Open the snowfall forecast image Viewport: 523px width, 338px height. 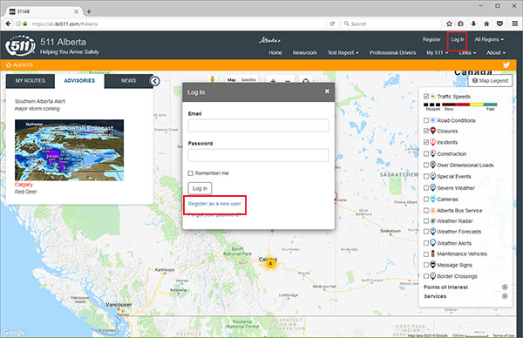click(69, 150)
